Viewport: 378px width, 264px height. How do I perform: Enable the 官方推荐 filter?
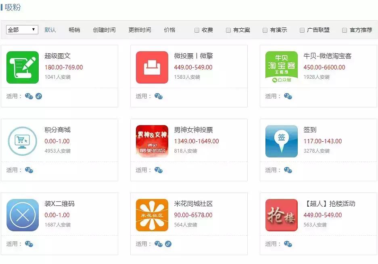pos(345,29)
